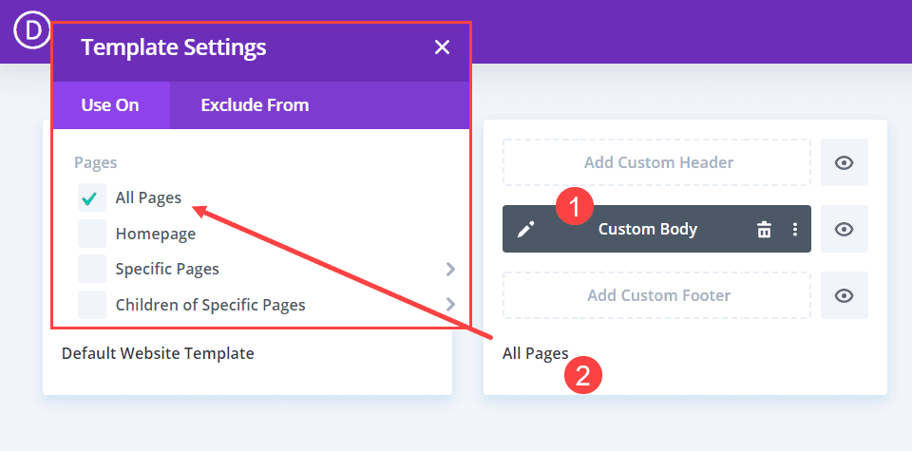Toggle Custom Footer visibility eye icon

point(844,295)
